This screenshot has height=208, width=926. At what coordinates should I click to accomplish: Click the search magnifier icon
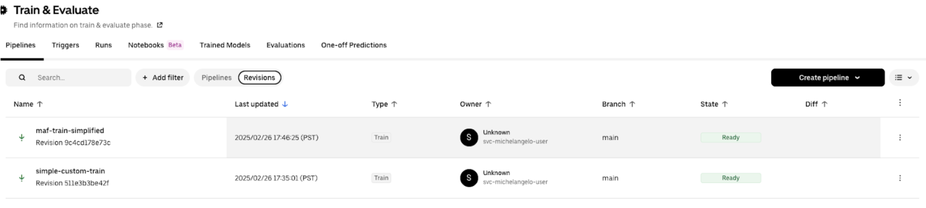22,77
